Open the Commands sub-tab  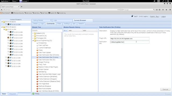point(51,24)
